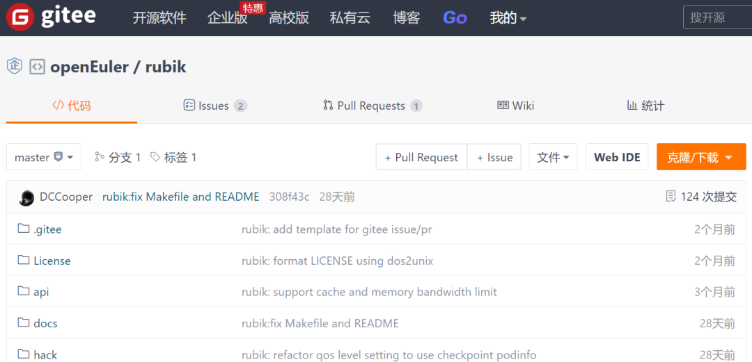The width and height of the screenshot is (752, 362).
Task: Open the master branch dropdown
Action: tap(44, 157)
